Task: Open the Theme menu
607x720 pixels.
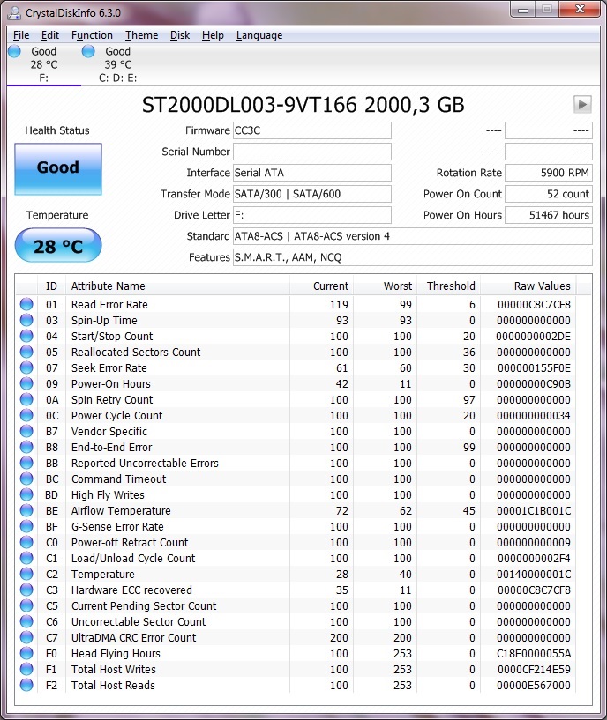Action: click(x=142, y=35)
